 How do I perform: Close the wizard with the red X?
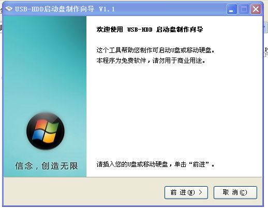256,9
